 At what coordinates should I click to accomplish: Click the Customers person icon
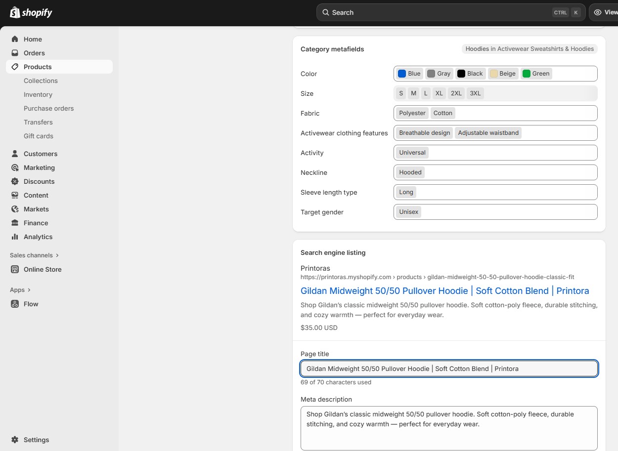[x=15, y=154]
